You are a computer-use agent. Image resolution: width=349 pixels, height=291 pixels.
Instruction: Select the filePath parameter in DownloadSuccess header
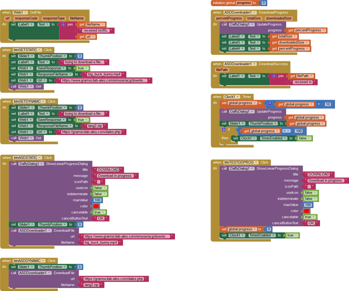point(222,70)
